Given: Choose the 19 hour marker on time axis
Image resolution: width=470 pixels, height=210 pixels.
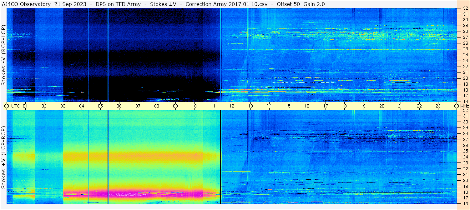Looking at the screenshot, I should [x=363, y=106].
